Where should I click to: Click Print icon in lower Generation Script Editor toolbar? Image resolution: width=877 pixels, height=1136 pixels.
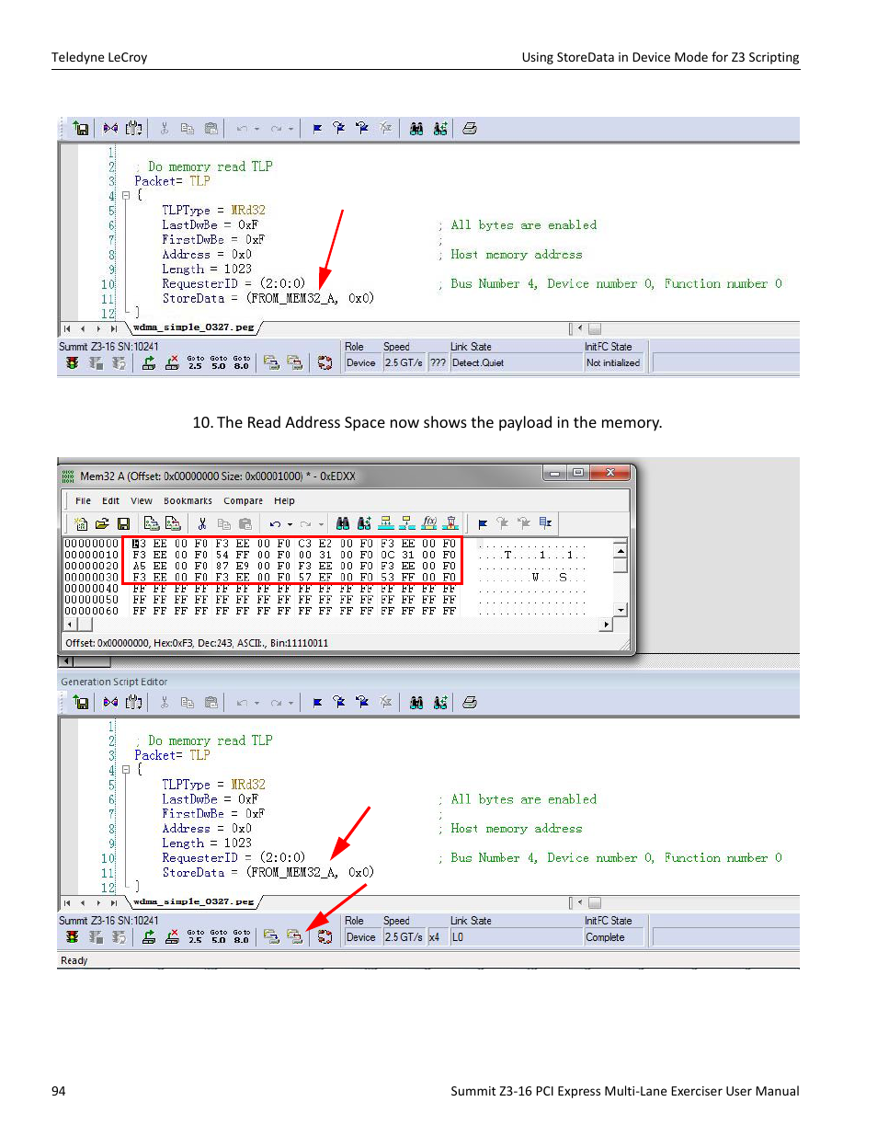point(470,703)
